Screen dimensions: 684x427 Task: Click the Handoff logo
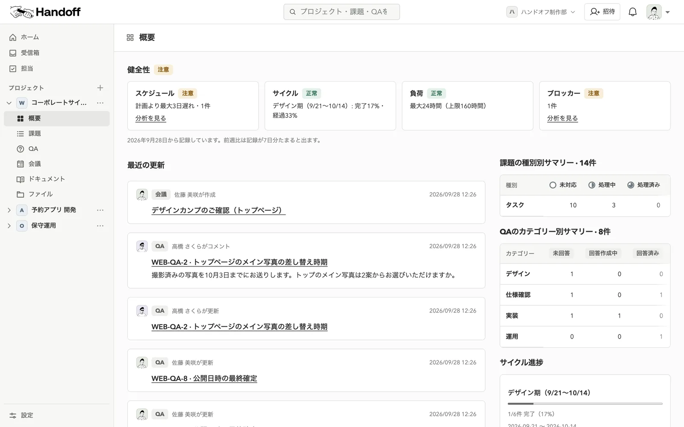coord(45,12)
